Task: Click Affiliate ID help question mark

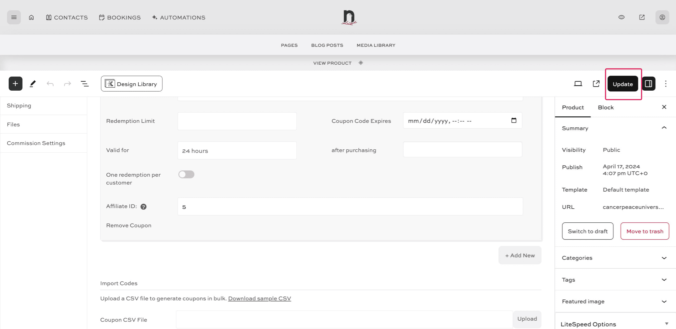Action: pos(143,207)
